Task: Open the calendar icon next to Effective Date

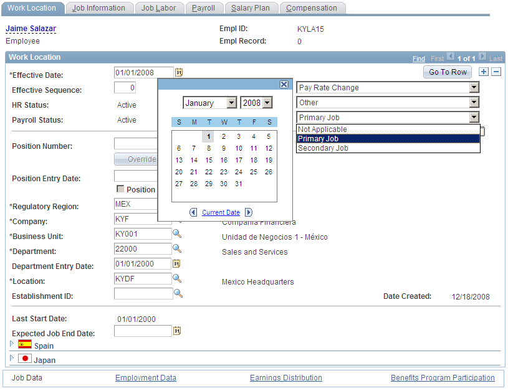Action: point(180,72)
